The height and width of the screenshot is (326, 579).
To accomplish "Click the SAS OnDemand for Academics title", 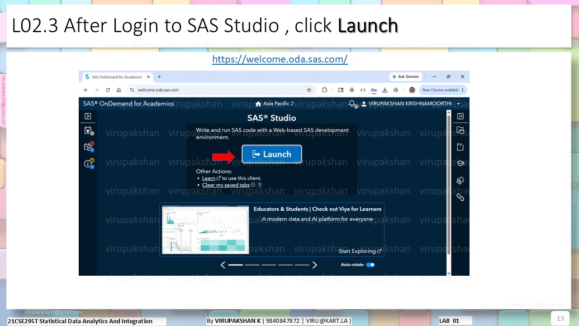I will pyautogui.click(x=128, y=104).
